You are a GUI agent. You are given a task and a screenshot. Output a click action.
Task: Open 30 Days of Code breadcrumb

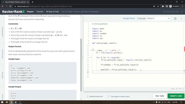click(52, 12)
